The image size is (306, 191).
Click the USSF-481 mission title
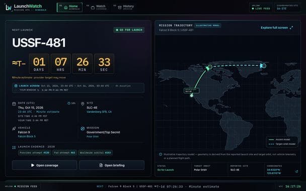coord(39,43)
